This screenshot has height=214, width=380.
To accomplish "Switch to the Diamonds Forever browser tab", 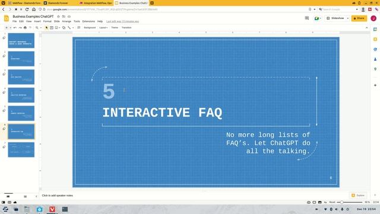I will [58, 3].
